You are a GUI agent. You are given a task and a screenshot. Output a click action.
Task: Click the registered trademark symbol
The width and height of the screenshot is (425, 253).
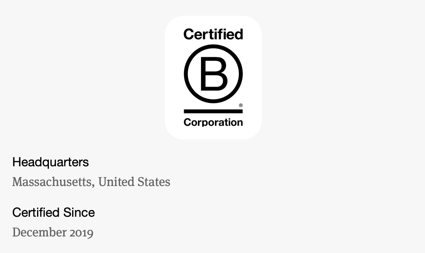click(241, 105)
